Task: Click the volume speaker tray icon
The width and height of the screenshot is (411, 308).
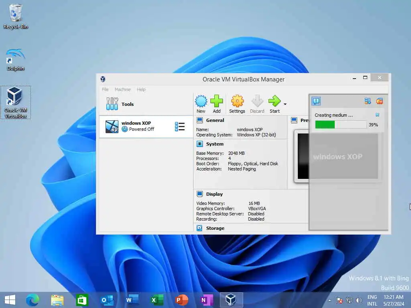Action: 358,300
